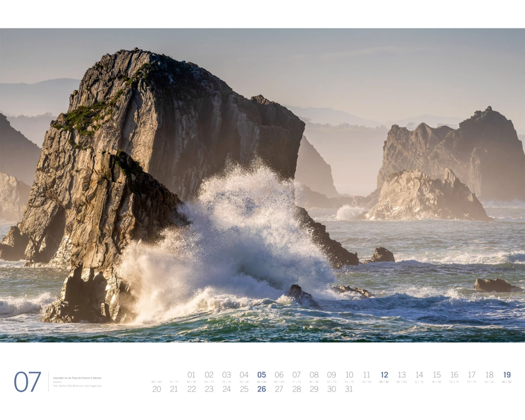Pick date 10 in the top row
Viewport: 525px width, 420px height.
tap(349, 375)
